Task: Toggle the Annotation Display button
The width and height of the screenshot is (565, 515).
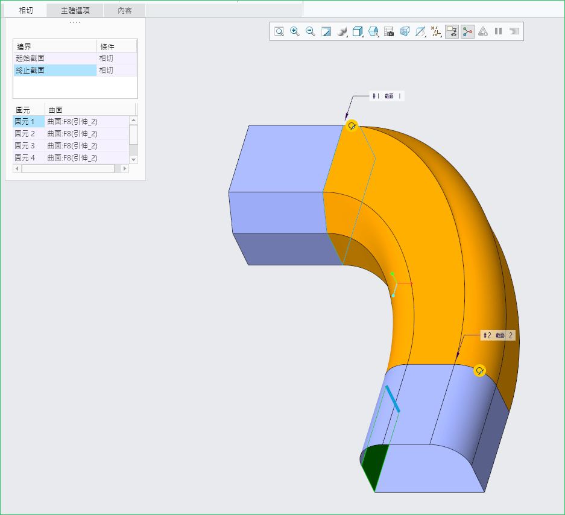Action: point(452,31)
